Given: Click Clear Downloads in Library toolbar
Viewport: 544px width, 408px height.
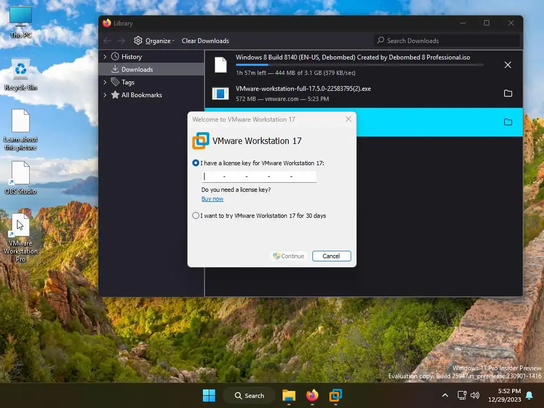Looking at the screenshot, I should (x=206, y=41).
